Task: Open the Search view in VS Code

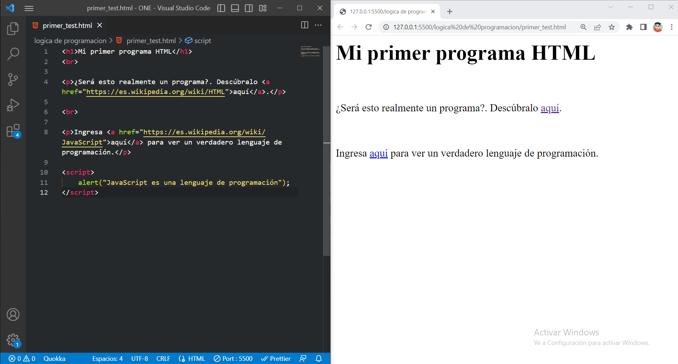Action: [13, 54]
